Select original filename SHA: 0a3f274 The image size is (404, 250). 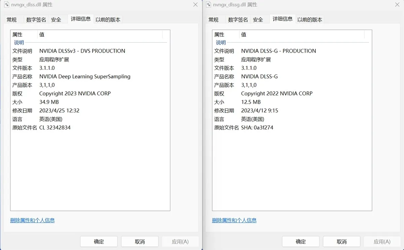click(257, 128)
